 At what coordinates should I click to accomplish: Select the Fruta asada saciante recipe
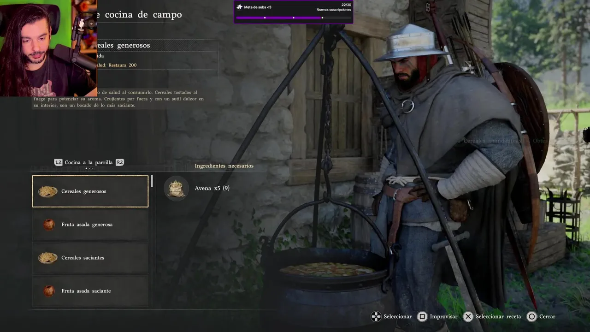pyautogui.click(x=90, y=291)
